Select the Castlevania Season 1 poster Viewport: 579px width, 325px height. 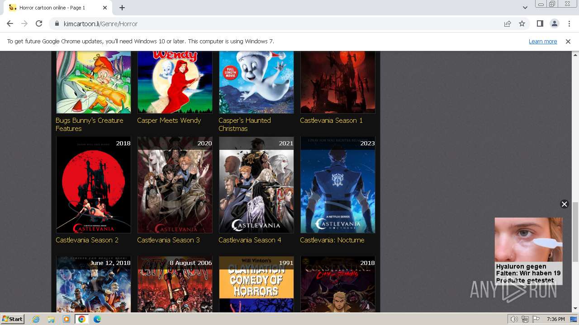pos(337,82)
